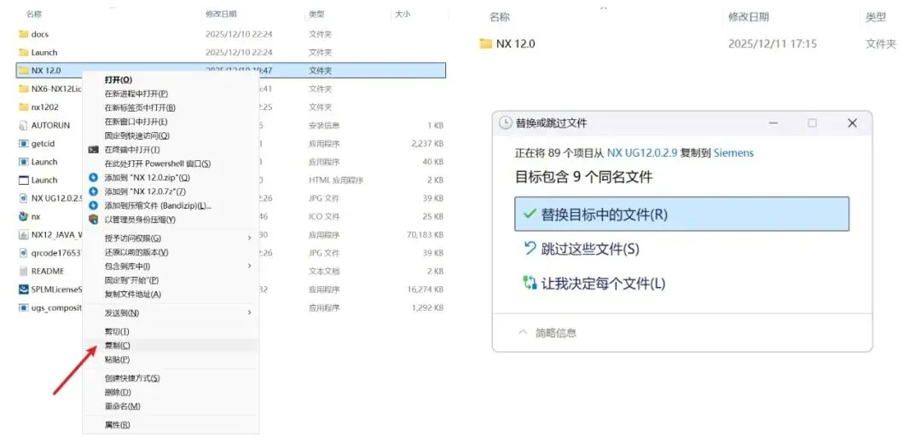Close the 替换或跳过文件 dialog

(852, 123)
